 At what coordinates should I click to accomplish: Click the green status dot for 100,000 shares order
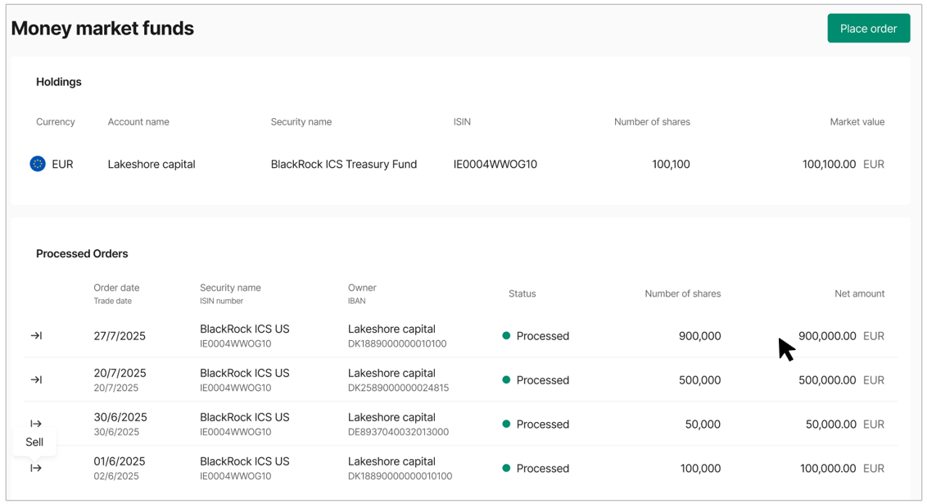pos(506,468)
